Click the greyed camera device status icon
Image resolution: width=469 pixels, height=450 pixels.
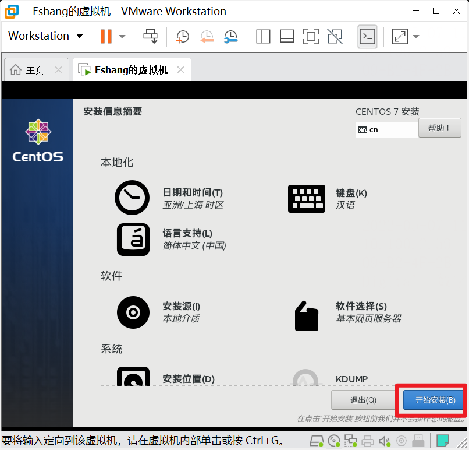click(x=402, y=441)
